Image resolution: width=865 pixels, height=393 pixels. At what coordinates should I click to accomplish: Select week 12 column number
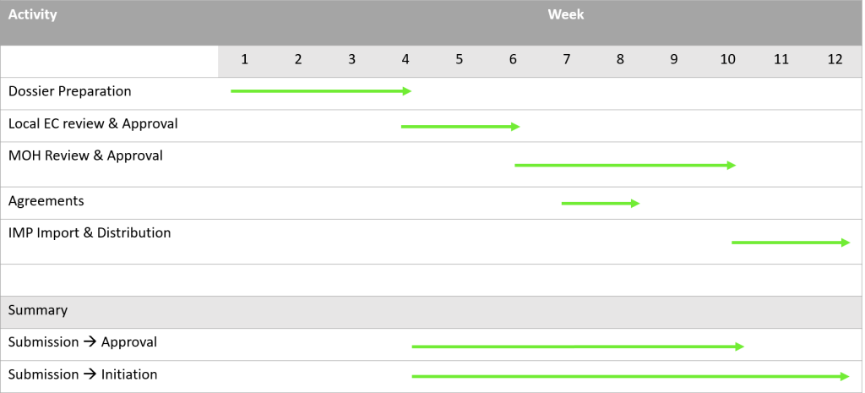point(835,59)
